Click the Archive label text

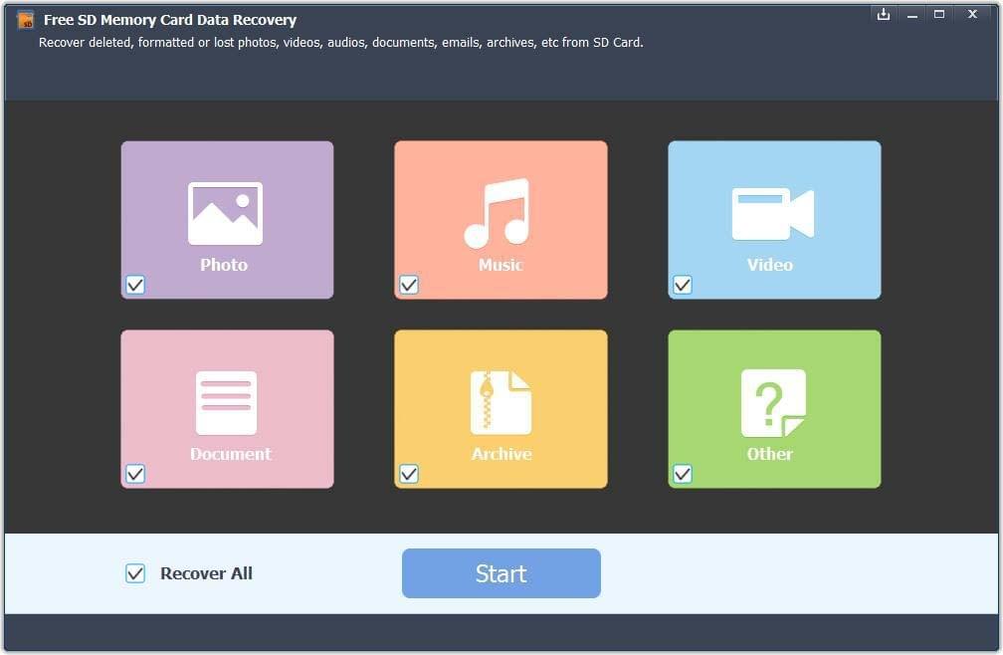coord(501,454)
